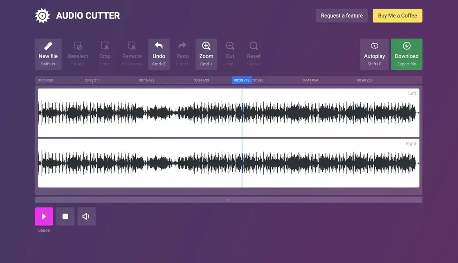Open Request a feature
The image size is (458, 263).
(342, 16)
